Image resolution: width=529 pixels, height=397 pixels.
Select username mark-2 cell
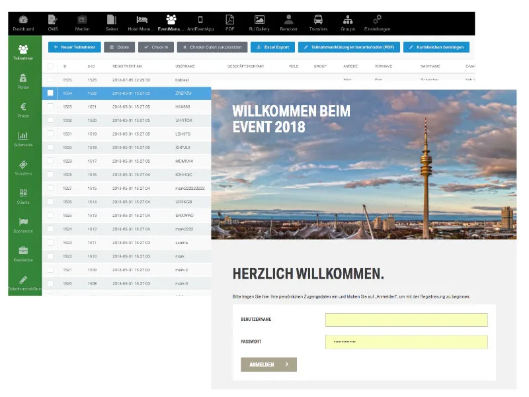pos(181,270)
